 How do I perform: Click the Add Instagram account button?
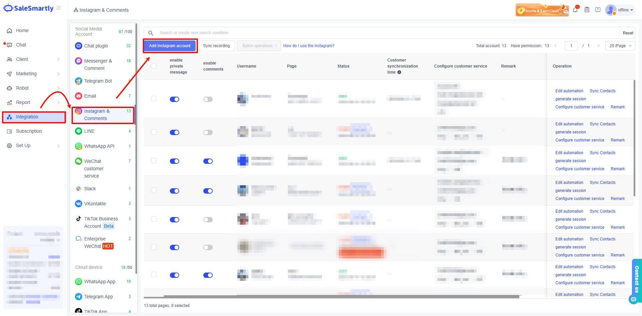tap(170, 46)
